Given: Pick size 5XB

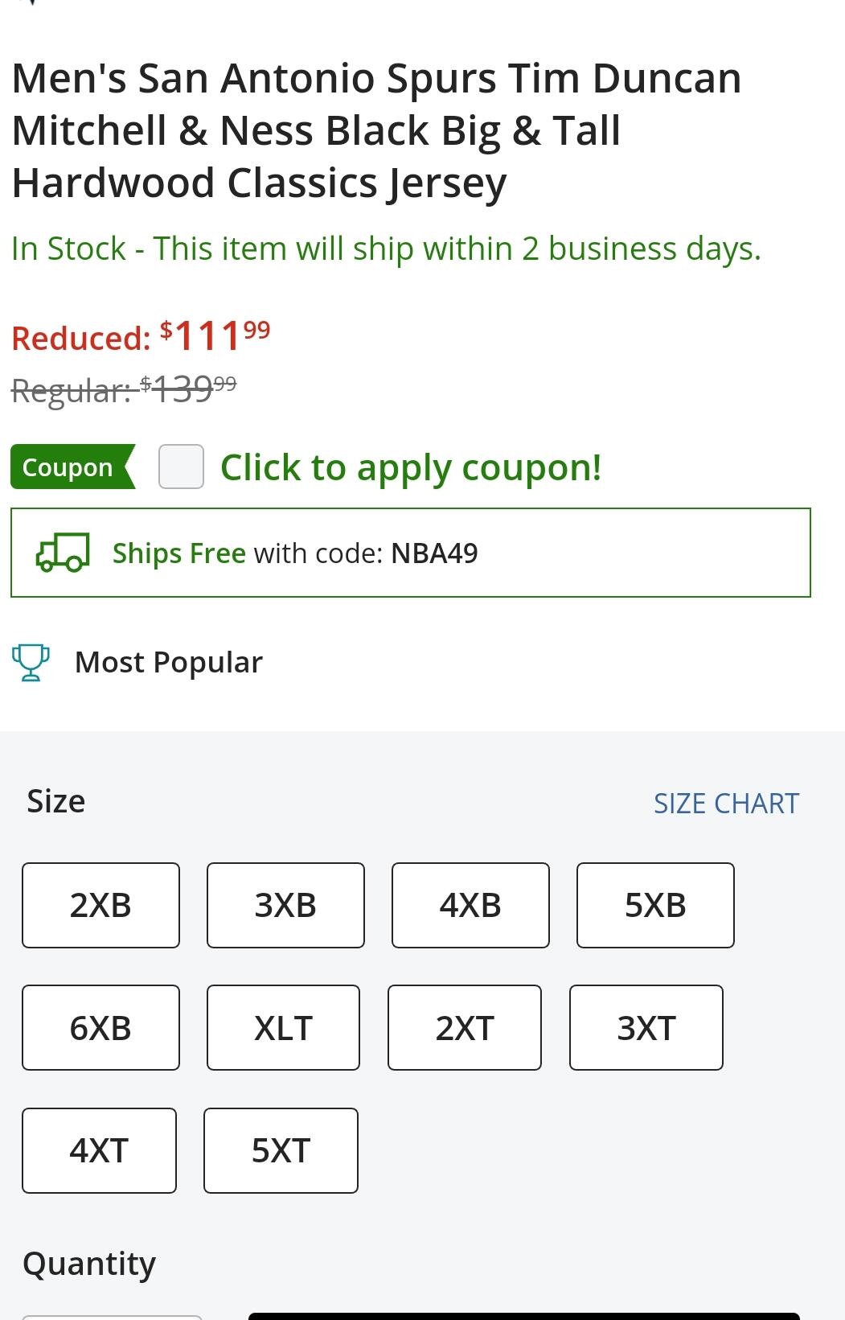Looking at the screenshot, I should pos(655,905).
